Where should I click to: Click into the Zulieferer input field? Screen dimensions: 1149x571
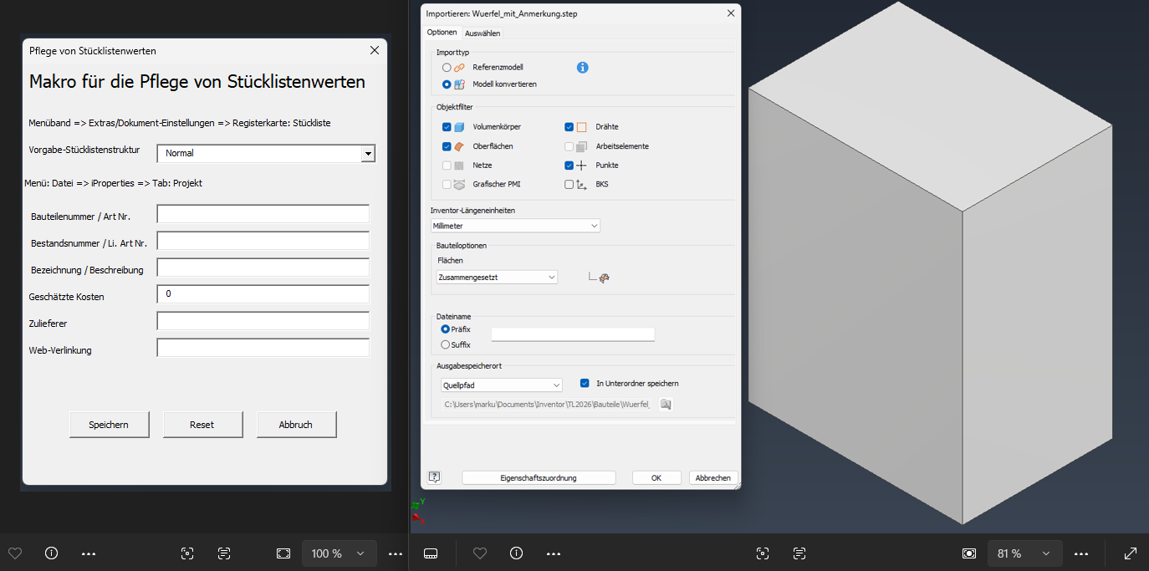tap(263, 322)
